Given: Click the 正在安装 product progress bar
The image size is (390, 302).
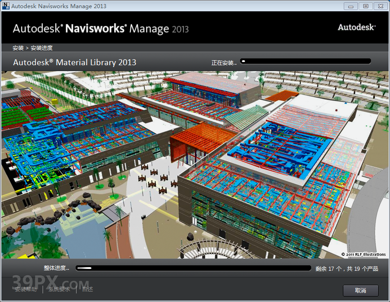Looking at the screenshot, I should point(306,61).
